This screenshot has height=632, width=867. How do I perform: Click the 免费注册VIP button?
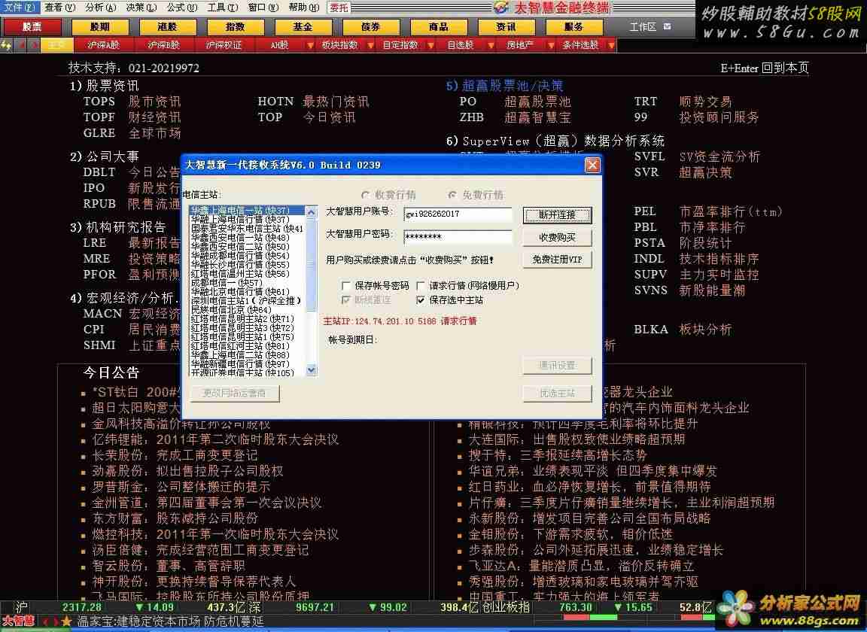557,260
